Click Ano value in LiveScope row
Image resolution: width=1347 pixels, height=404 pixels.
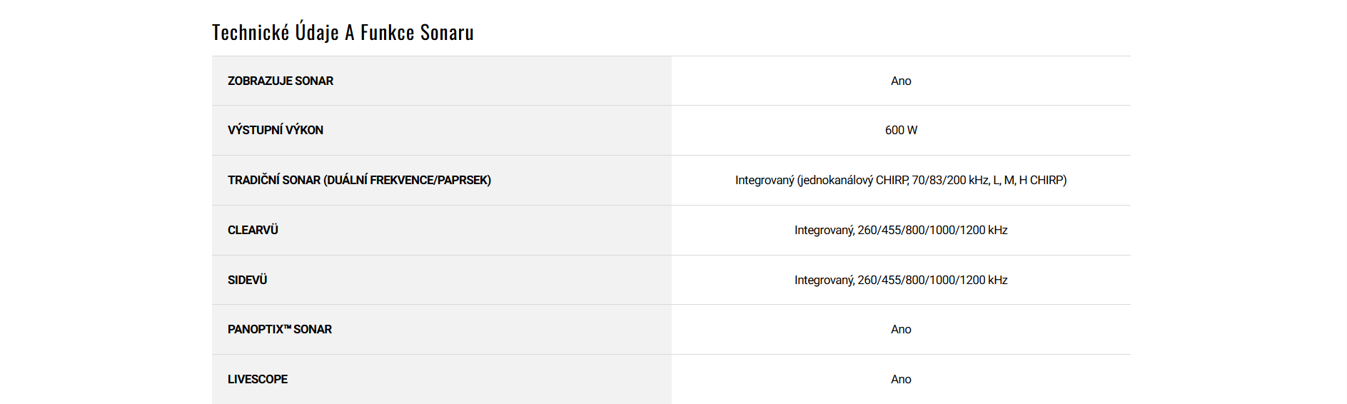[x=901, y=380]
